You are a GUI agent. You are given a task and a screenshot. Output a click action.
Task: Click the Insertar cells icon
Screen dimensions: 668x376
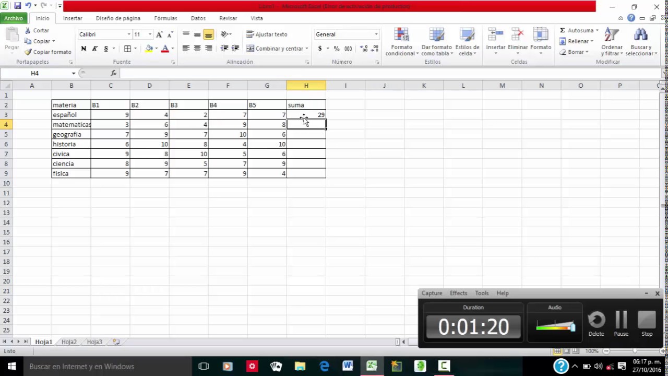(495, 35)
